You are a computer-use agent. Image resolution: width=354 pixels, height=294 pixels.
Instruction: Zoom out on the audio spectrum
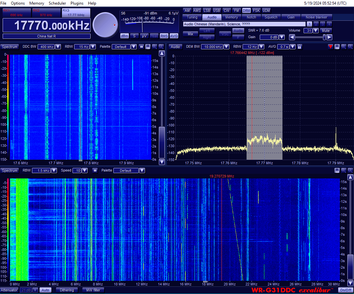(x=350, y=47)
